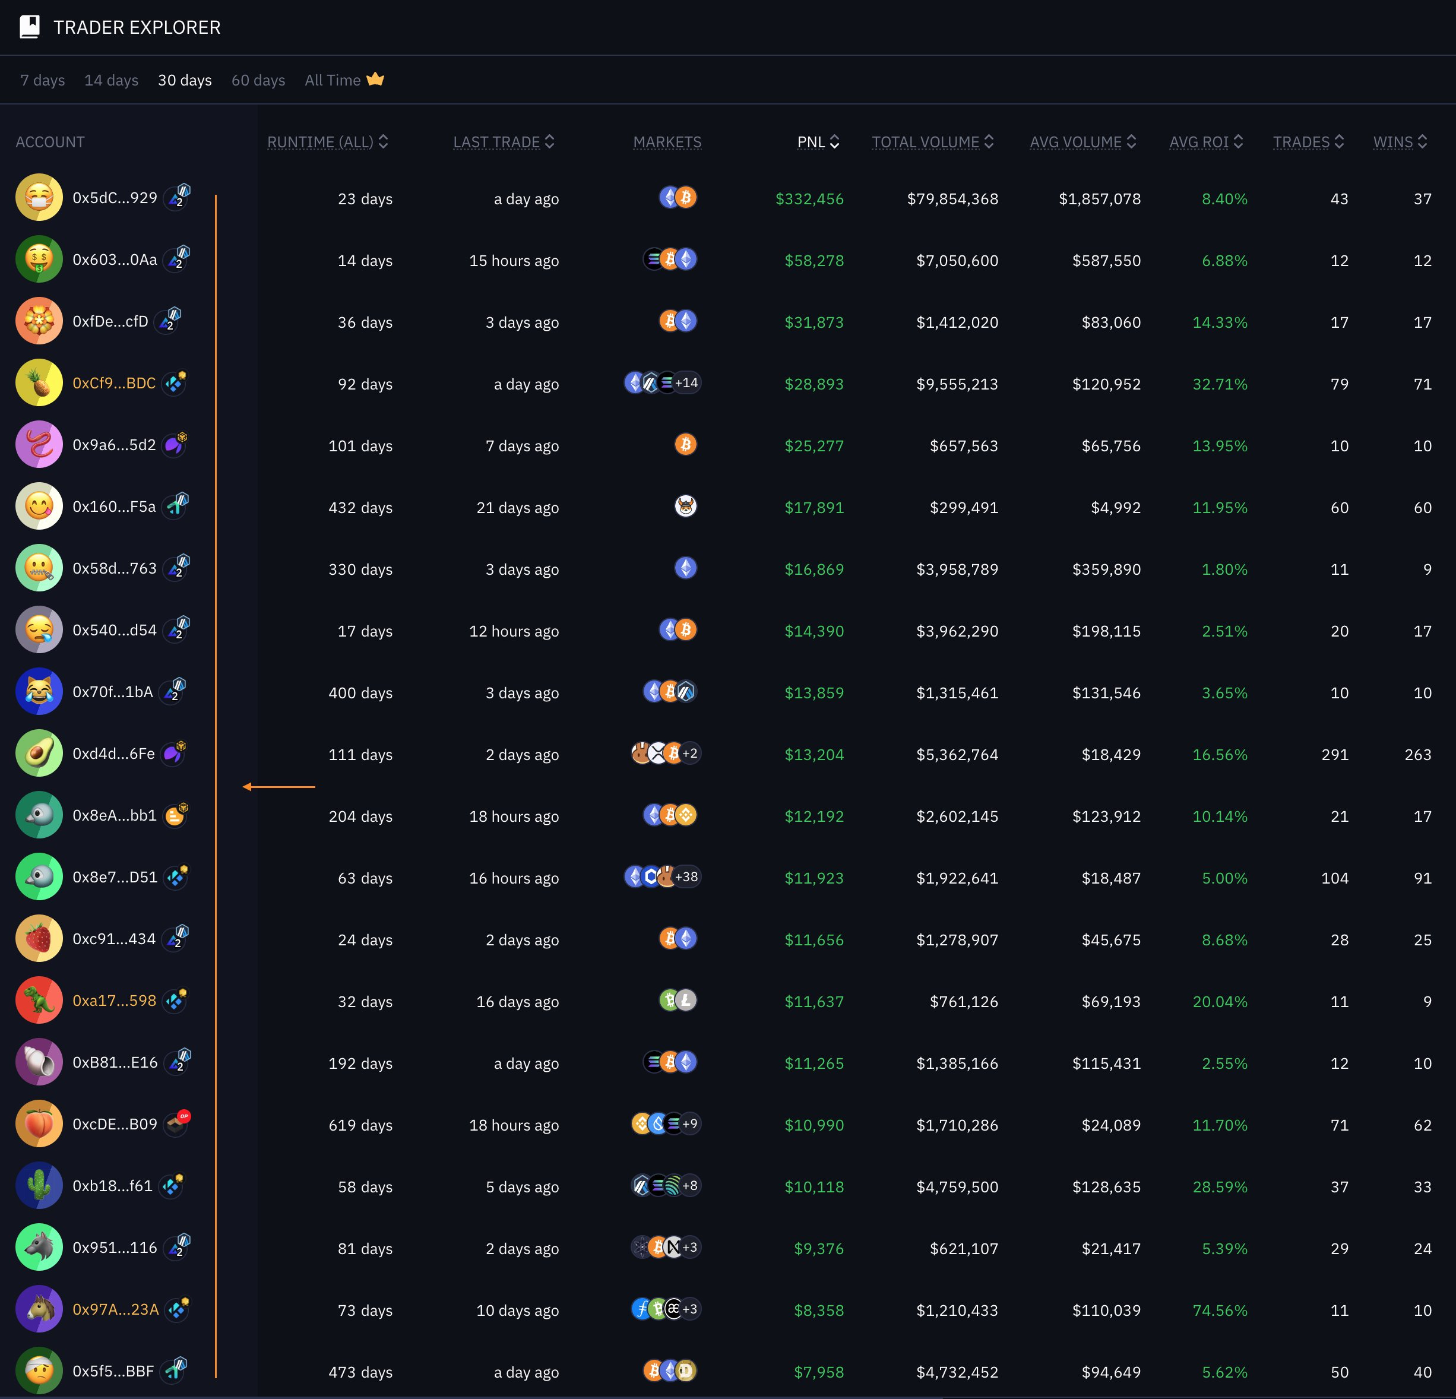
Task: Click the orange protocol badge next to 0x8eA...bb1
Action: click(176, 814)
